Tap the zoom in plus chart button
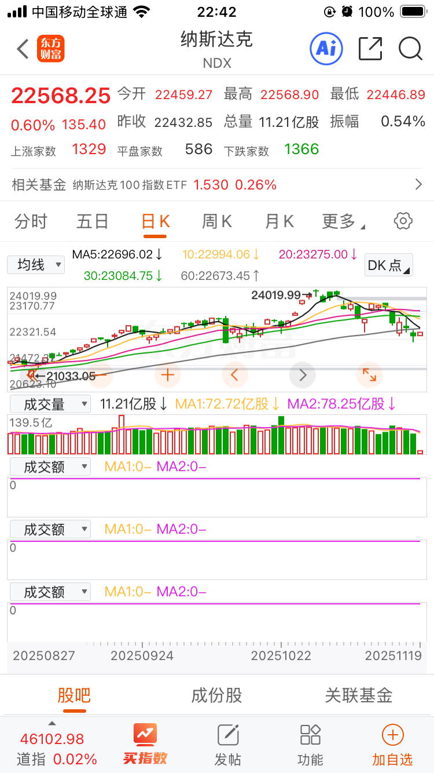This screenshot has height=773, width=434. click(x=168, y=375)
